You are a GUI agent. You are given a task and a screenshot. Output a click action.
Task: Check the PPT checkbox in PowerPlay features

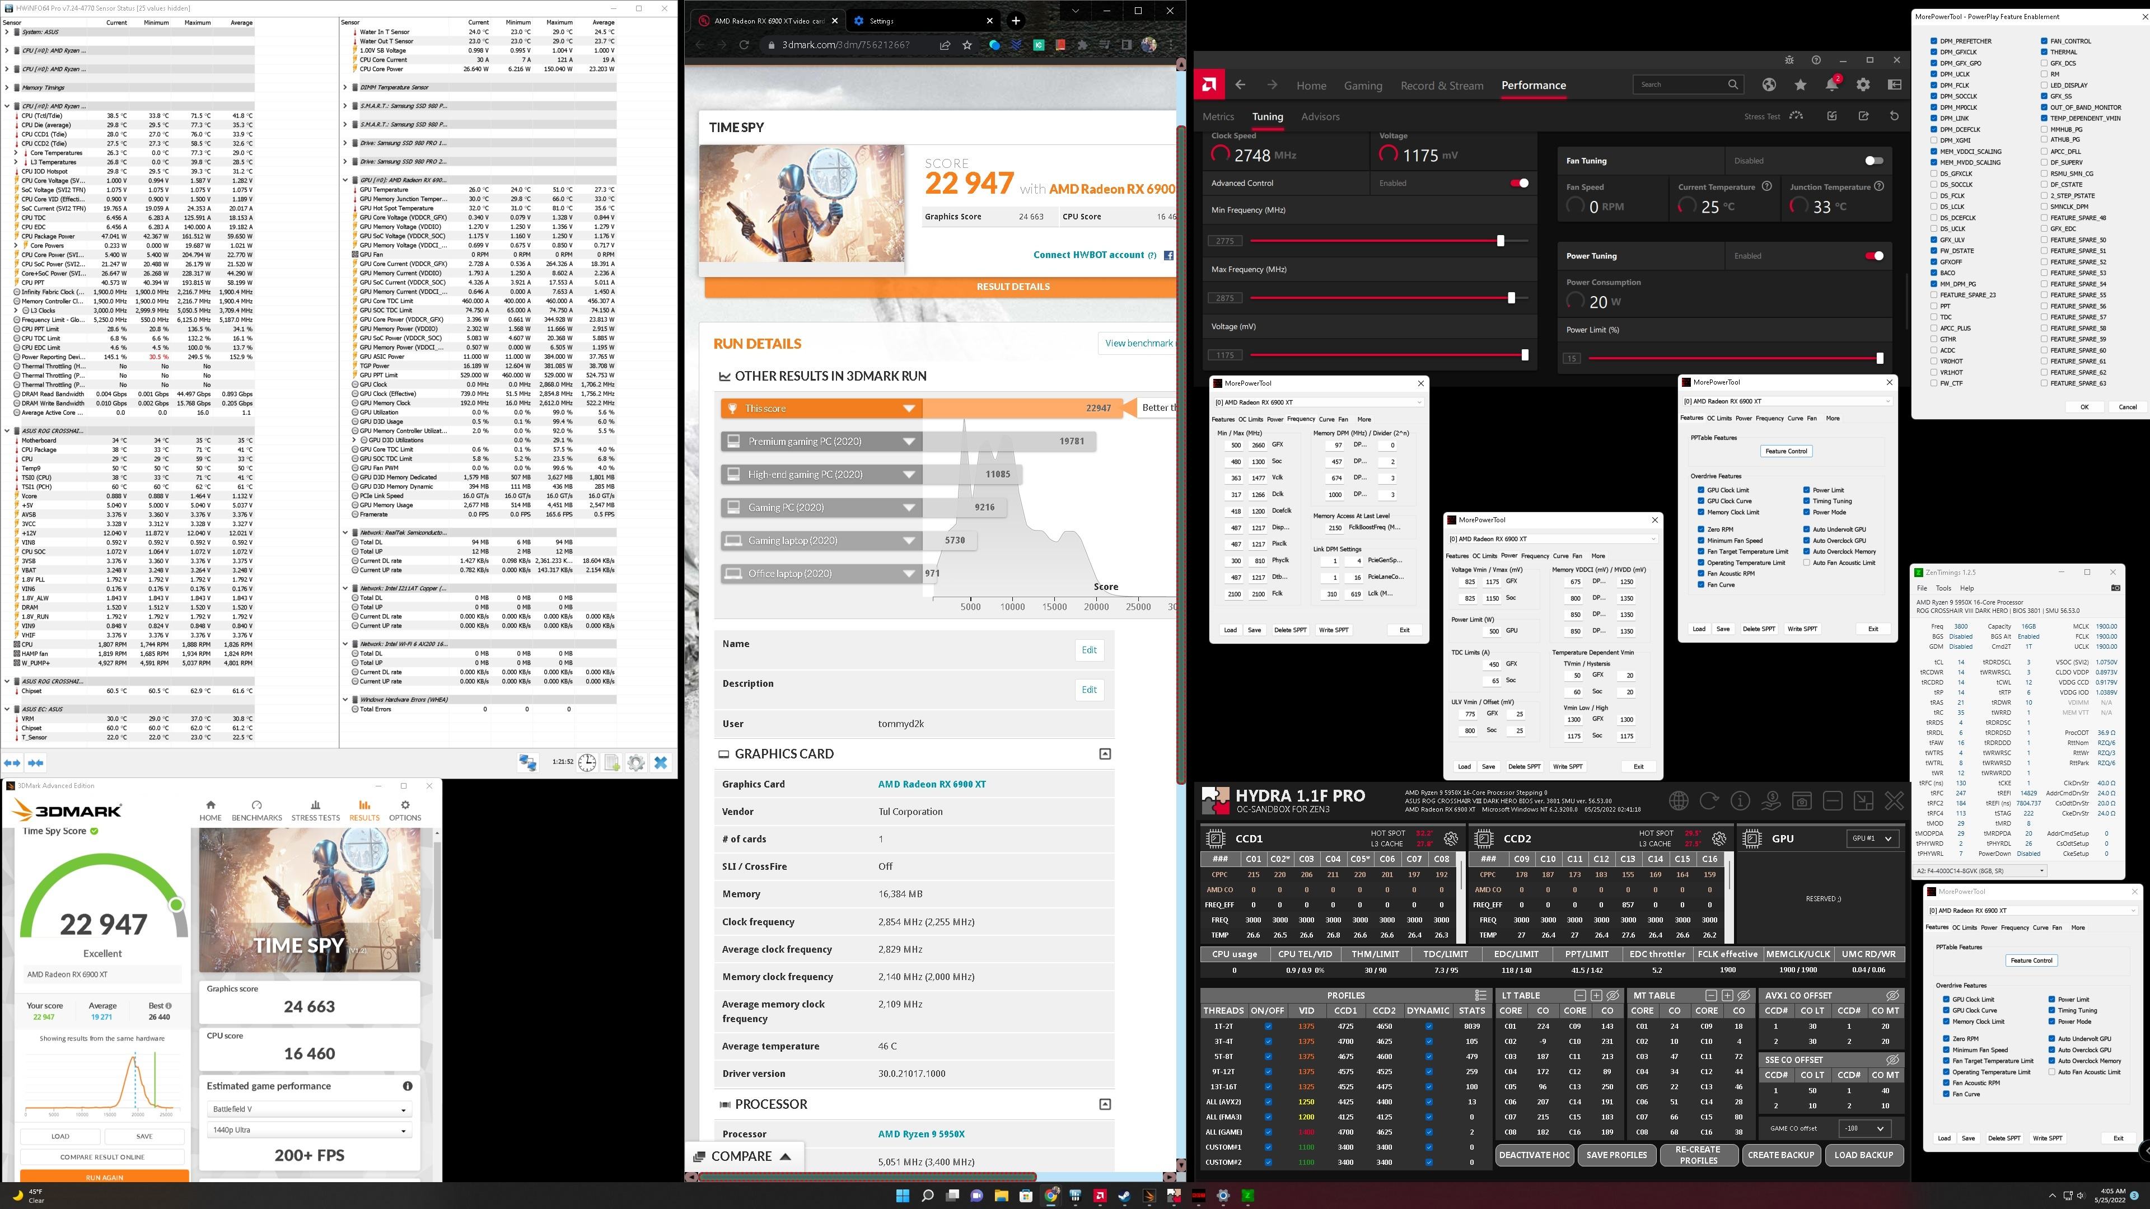click(1934, 306)
